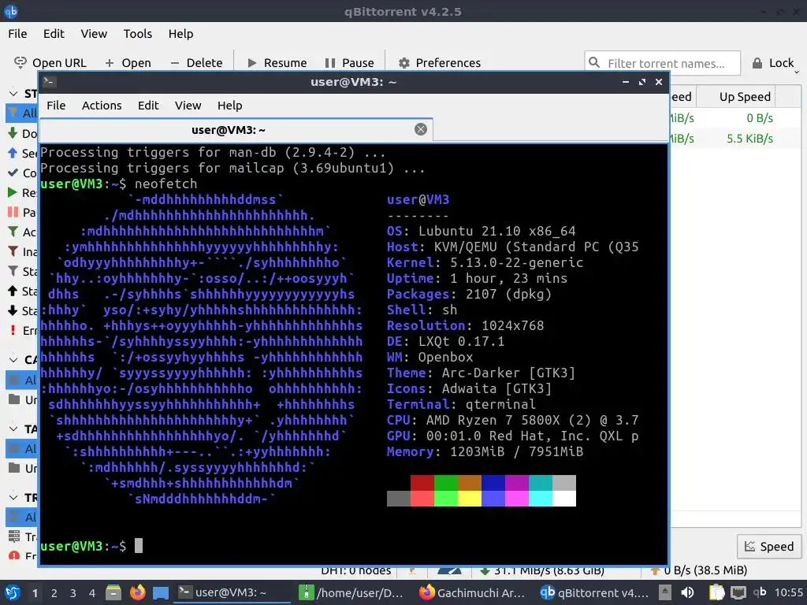Toggle the Lock button in qBittorrent
This screenshot has height=605, width=807.
[773, 63]
